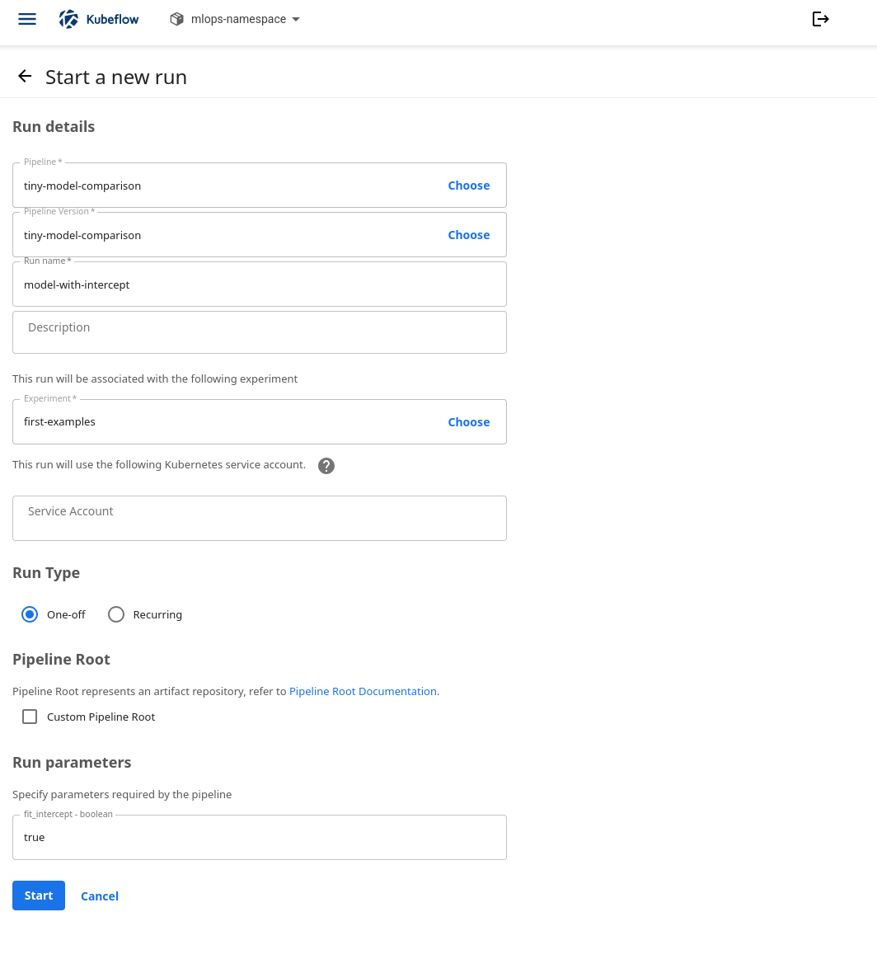Click the Pipeline Version field value

(82, 236)
